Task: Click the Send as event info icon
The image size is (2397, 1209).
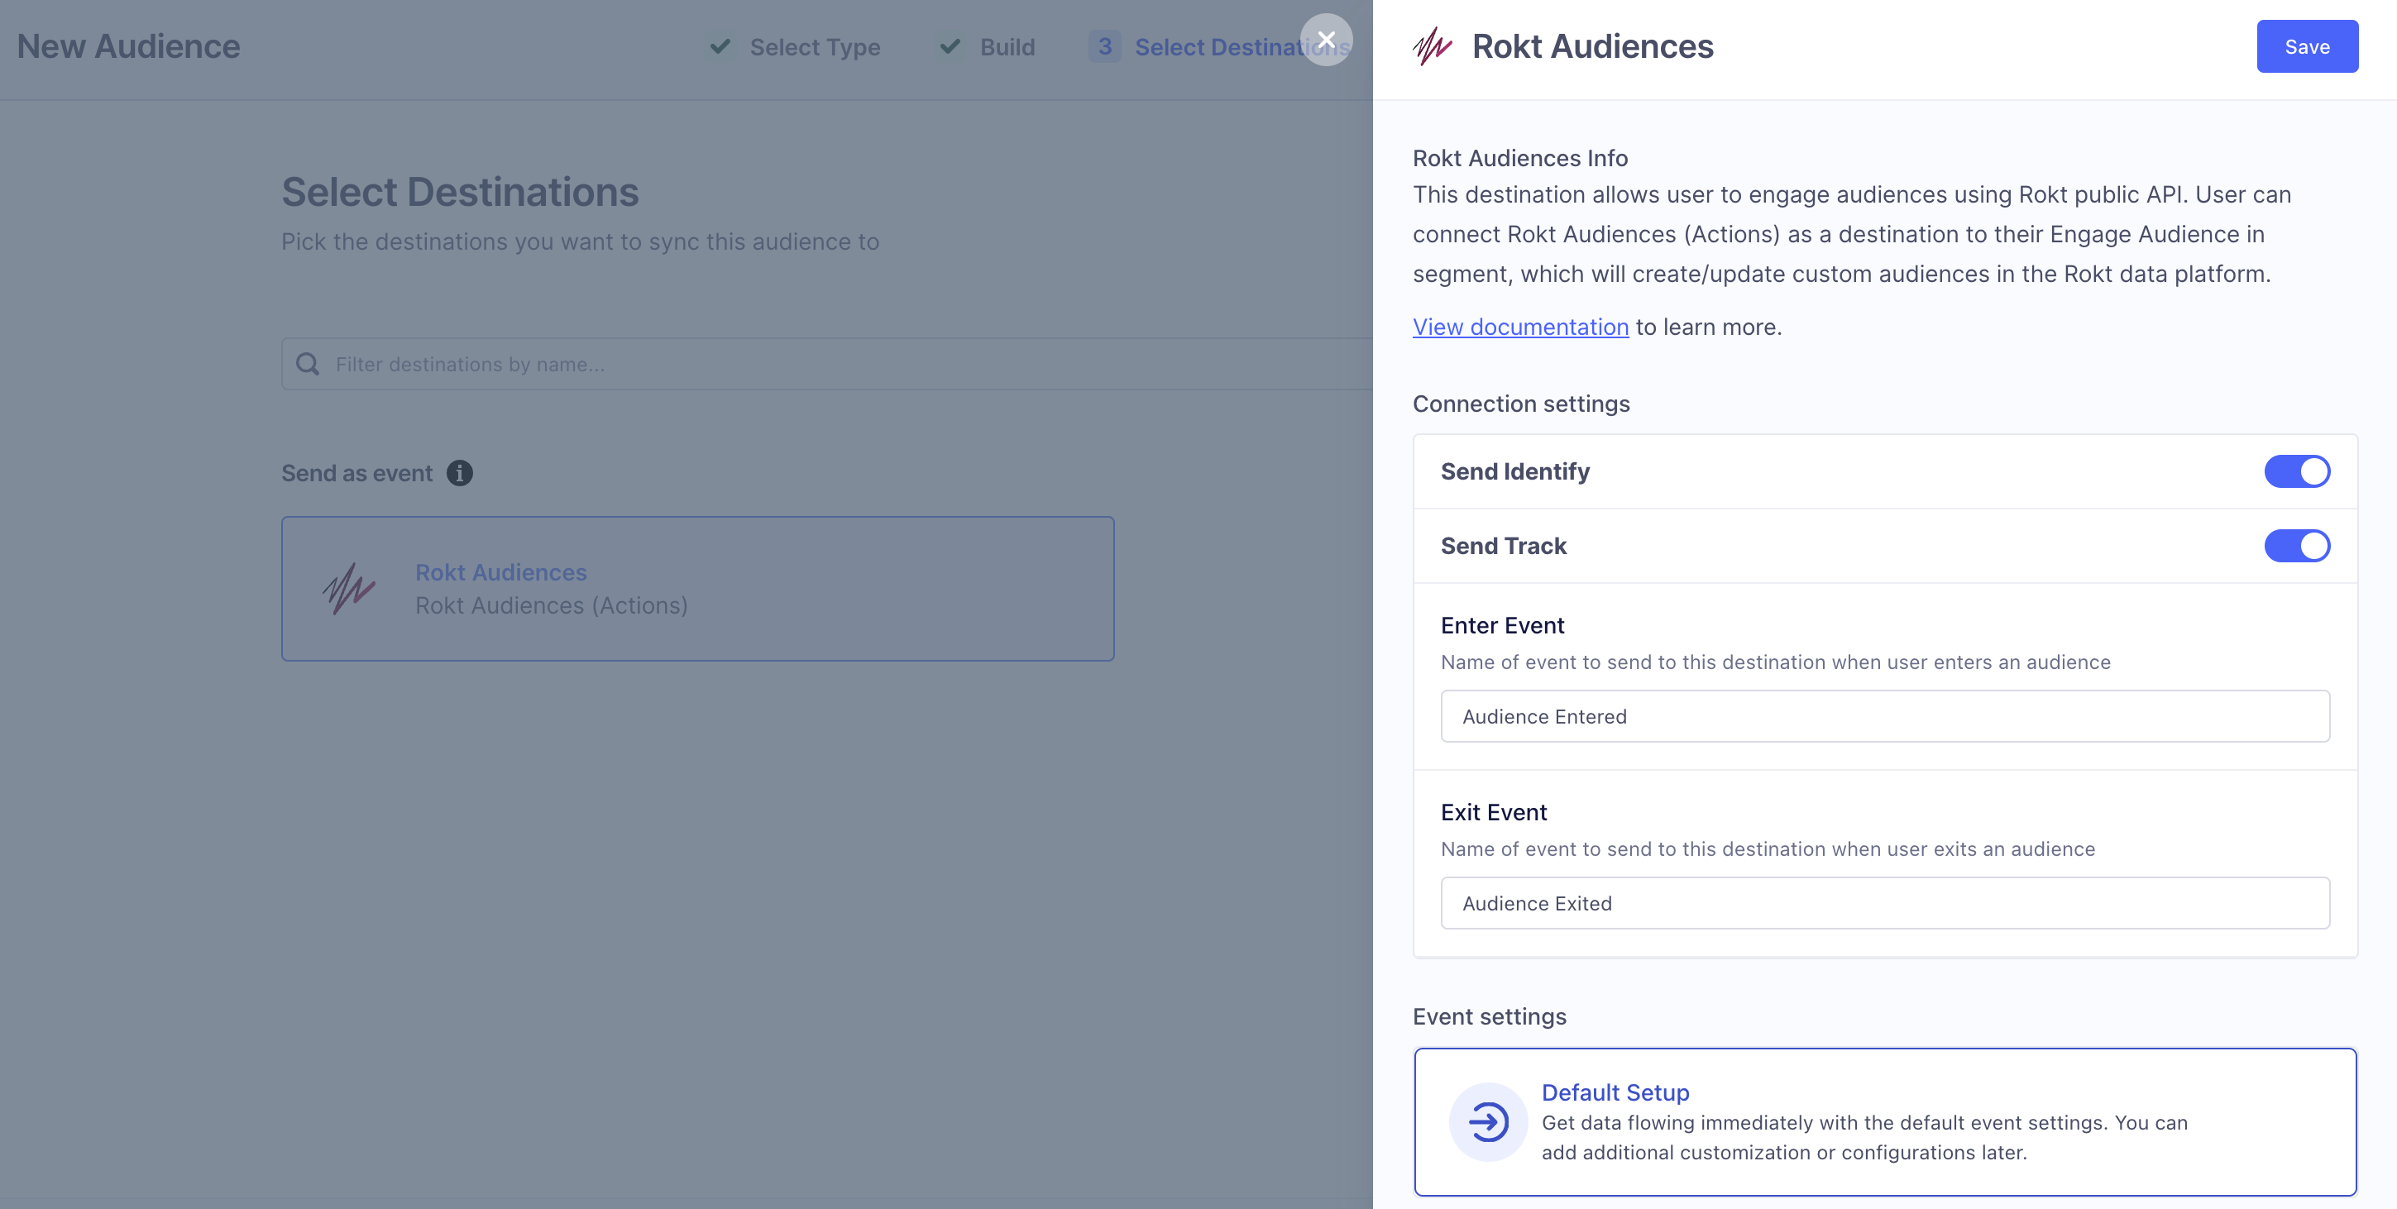Action: [460, 473]
